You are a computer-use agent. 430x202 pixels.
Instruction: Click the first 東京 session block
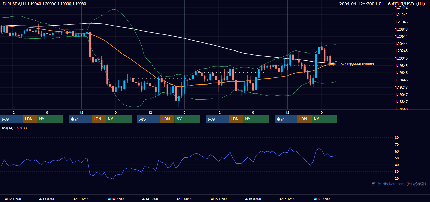coord(11,119)
